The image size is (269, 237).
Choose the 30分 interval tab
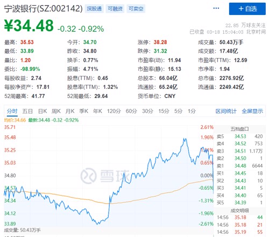(147, 111)
